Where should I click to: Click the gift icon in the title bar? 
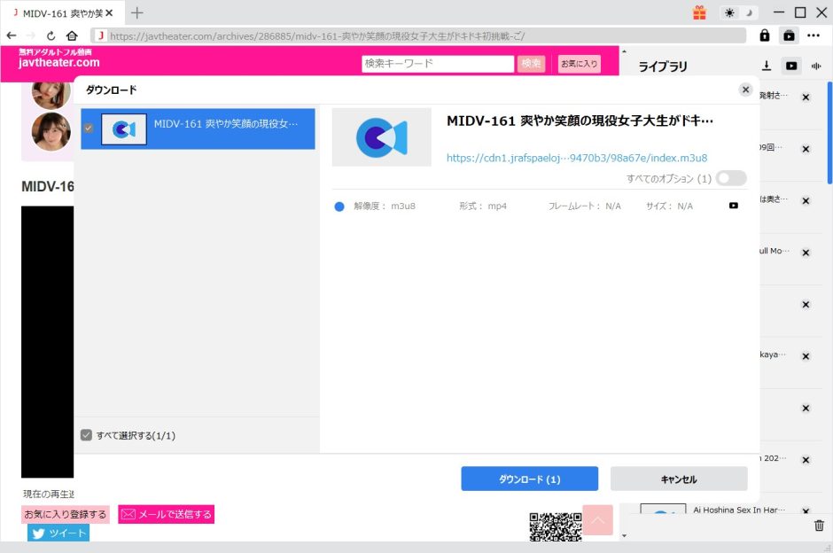pyautogui.click(x=699, y=12)
